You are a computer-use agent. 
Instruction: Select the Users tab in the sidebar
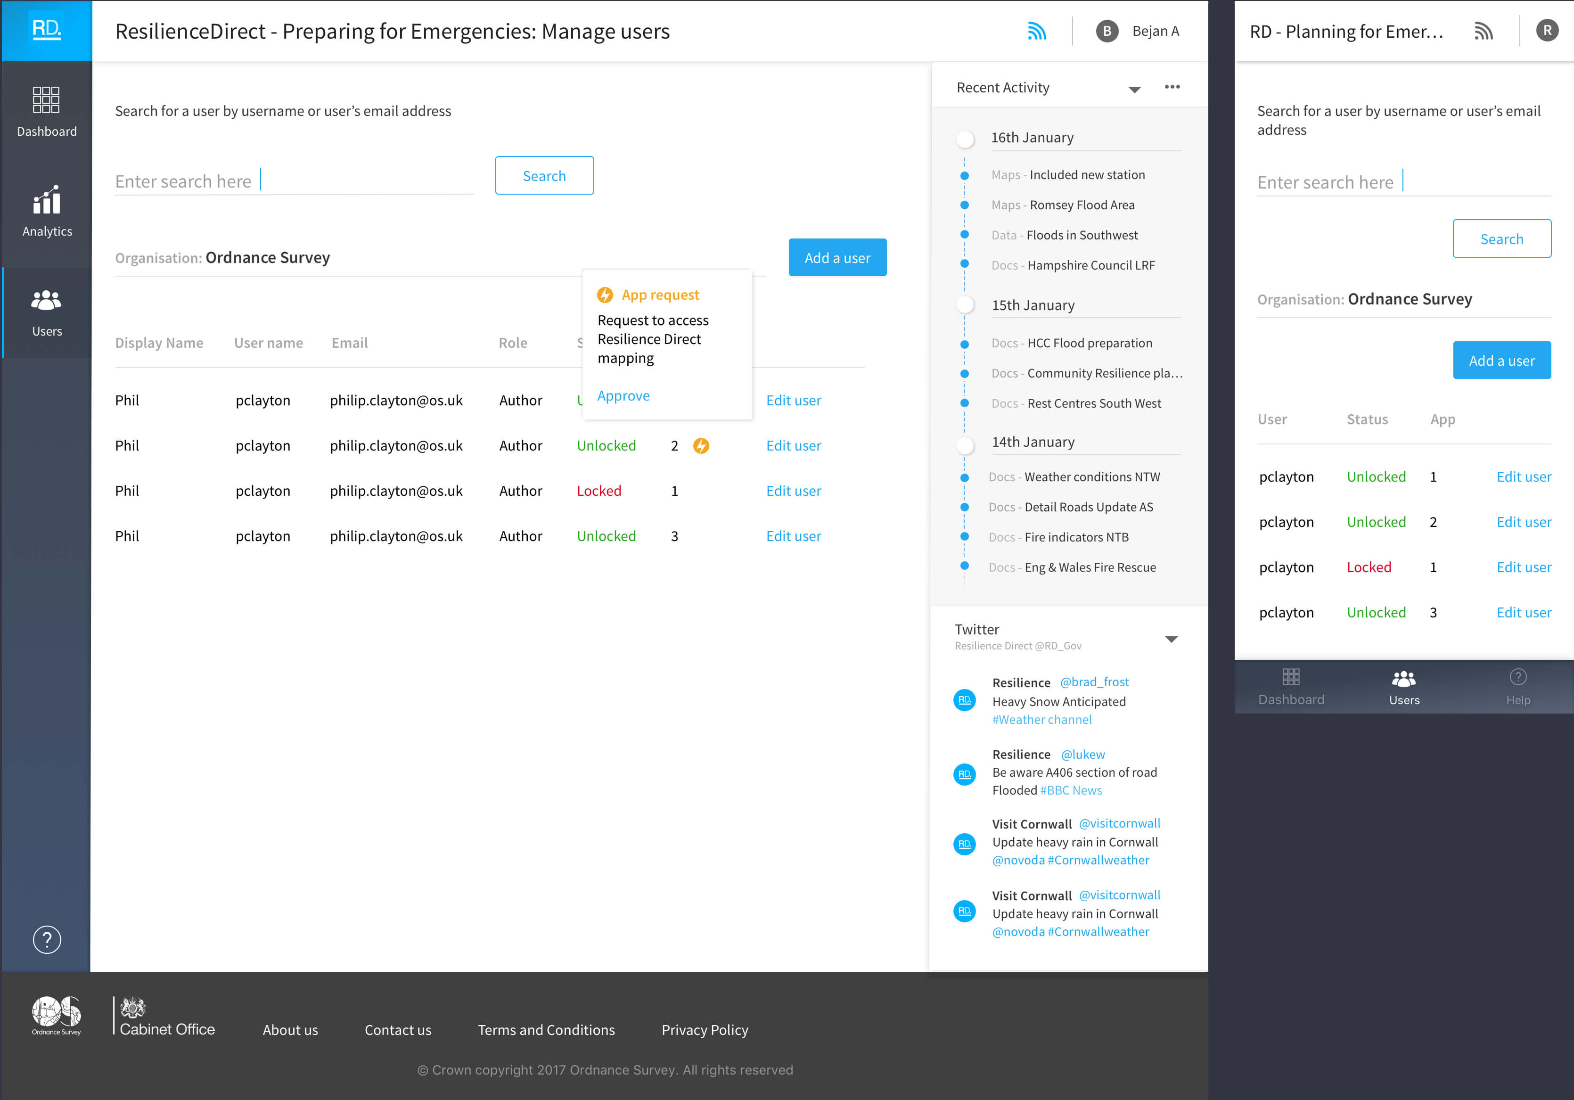click(47, 313)
